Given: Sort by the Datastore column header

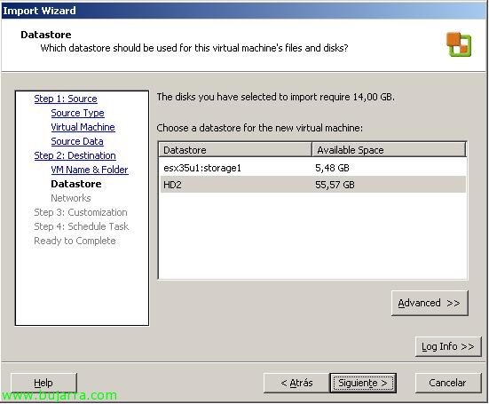Looking at the screenshot, I should point(235,150).
